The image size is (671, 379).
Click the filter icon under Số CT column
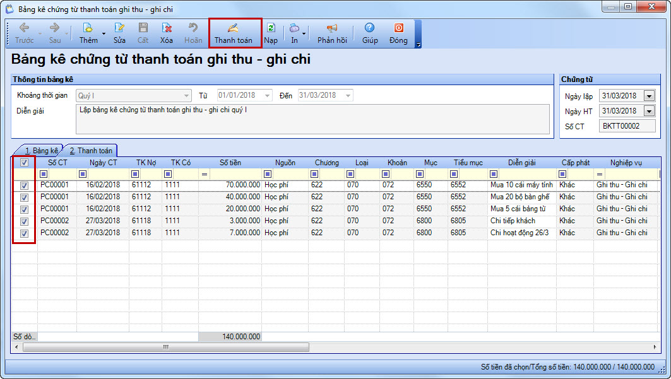point(43,174)
